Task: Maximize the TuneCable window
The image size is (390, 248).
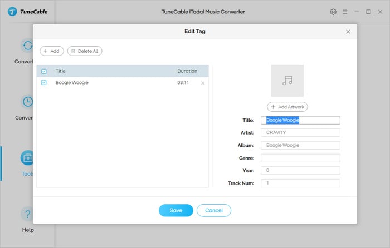Action: pyautogui.click(x=368, y=12)
